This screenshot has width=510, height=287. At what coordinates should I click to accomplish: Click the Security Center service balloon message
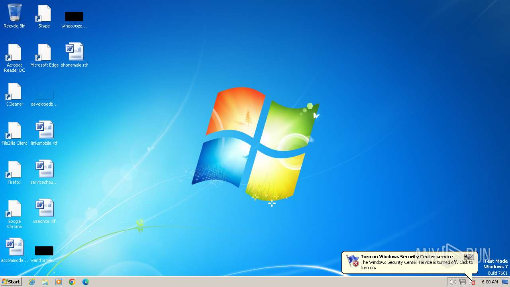coord(417,265)
